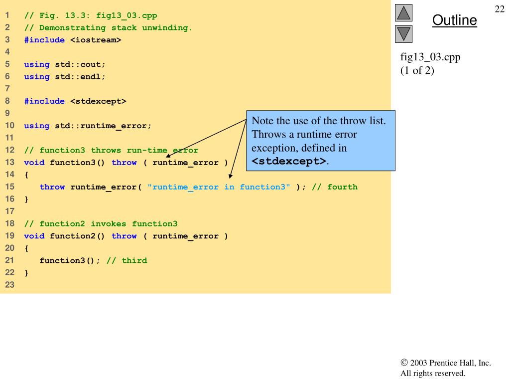Select the #include <iostream> line
Viewport: 510px width, 383px height.
[72, 40]
